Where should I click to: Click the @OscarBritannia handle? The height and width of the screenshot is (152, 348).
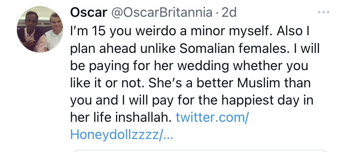(x=161, y=13)
